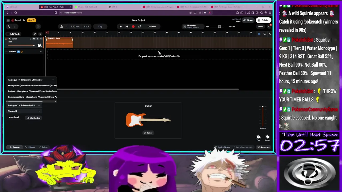
Task: Open the Key selector
Action: (100, 26)
